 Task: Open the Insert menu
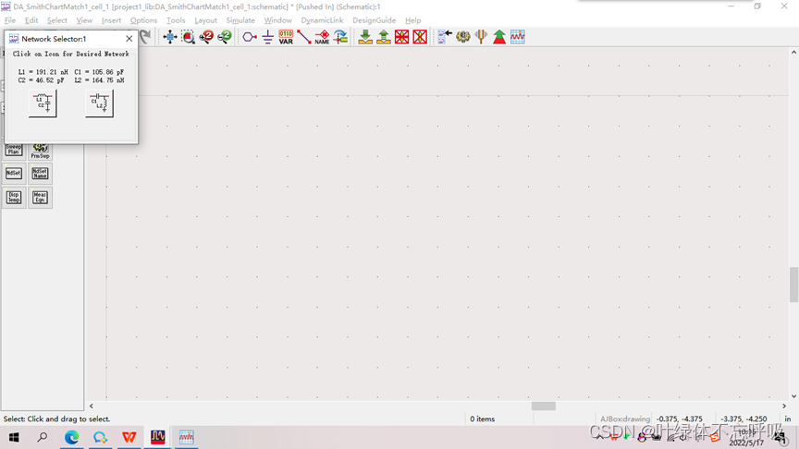click(111, 20)
